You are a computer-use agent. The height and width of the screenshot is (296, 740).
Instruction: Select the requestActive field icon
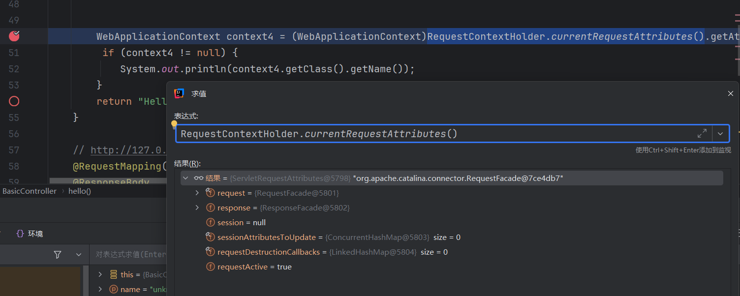coord(210,266)
